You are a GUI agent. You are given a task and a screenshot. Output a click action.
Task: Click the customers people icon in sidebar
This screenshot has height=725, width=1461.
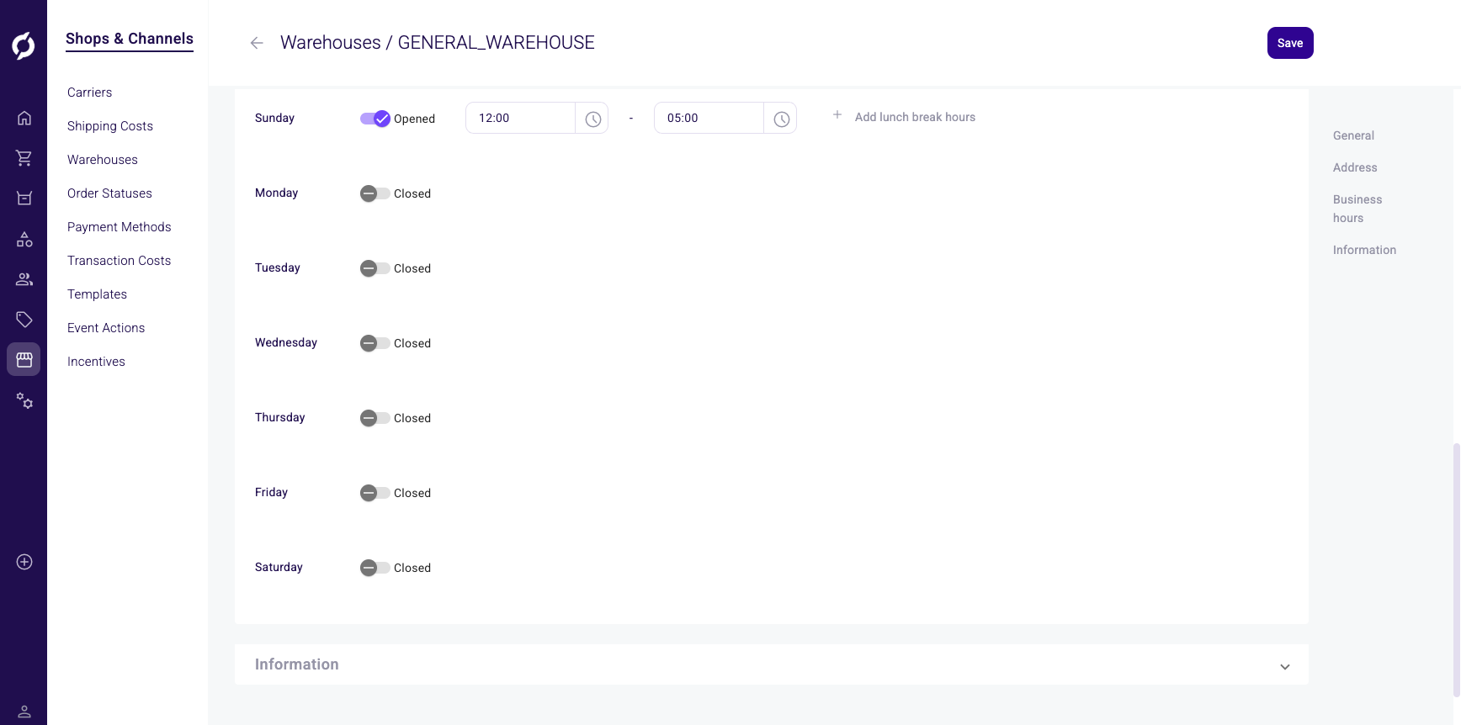[x=24, y=279]
